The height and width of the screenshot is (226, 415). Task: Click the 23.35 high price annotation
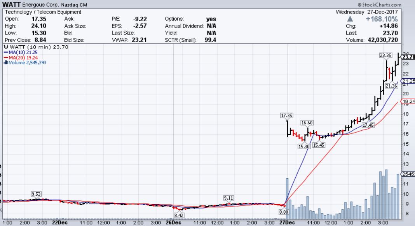(x=385, y=55)
